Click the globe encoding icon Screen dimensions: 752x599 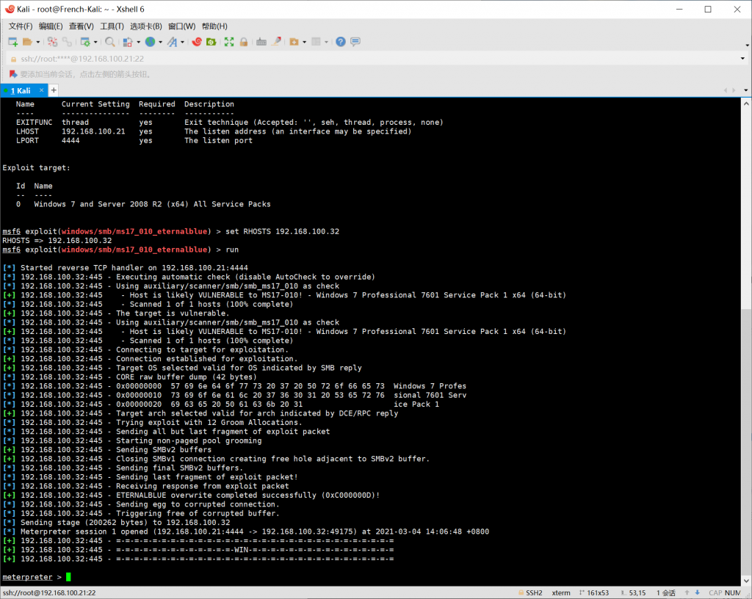150,42
